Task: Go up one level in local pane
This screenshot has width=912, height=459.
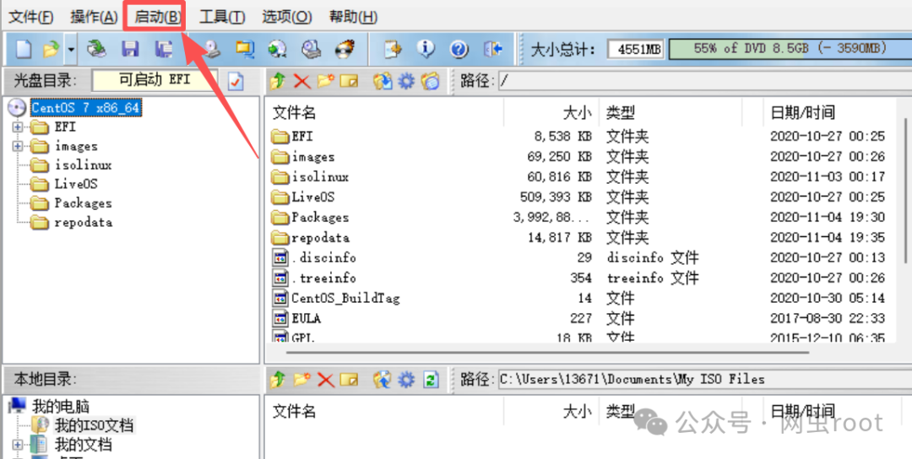Action: (278, 380)
